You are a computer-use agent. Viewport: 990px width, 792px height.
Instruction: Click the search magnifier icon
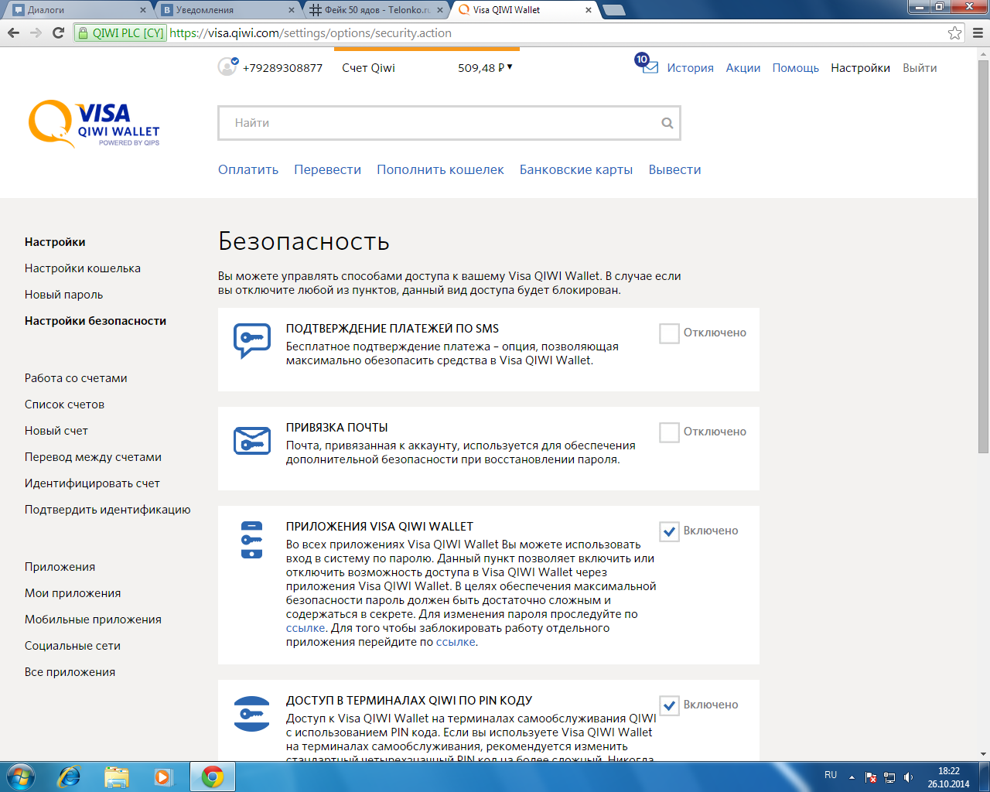pos(667,123)
